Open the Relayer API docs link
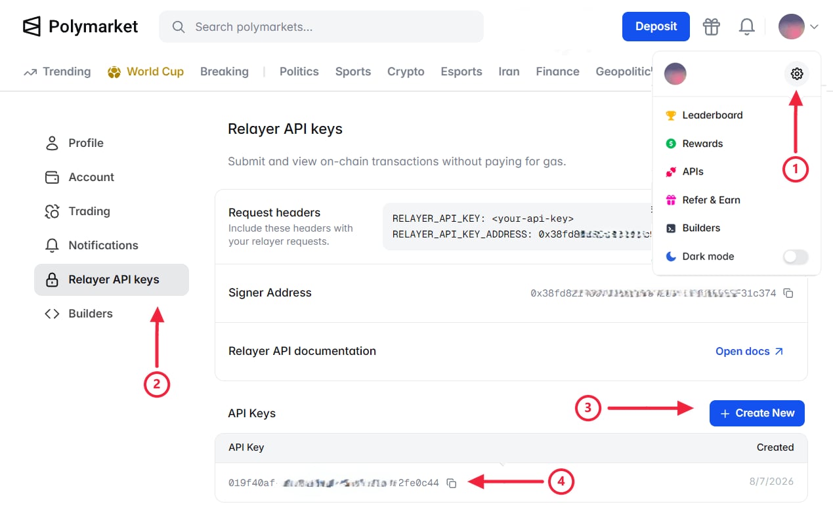The image size is (833, 515). (x=750, y=352)
